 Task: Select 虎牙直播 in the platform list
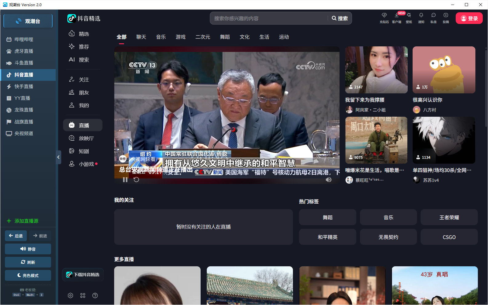(24, 51)
